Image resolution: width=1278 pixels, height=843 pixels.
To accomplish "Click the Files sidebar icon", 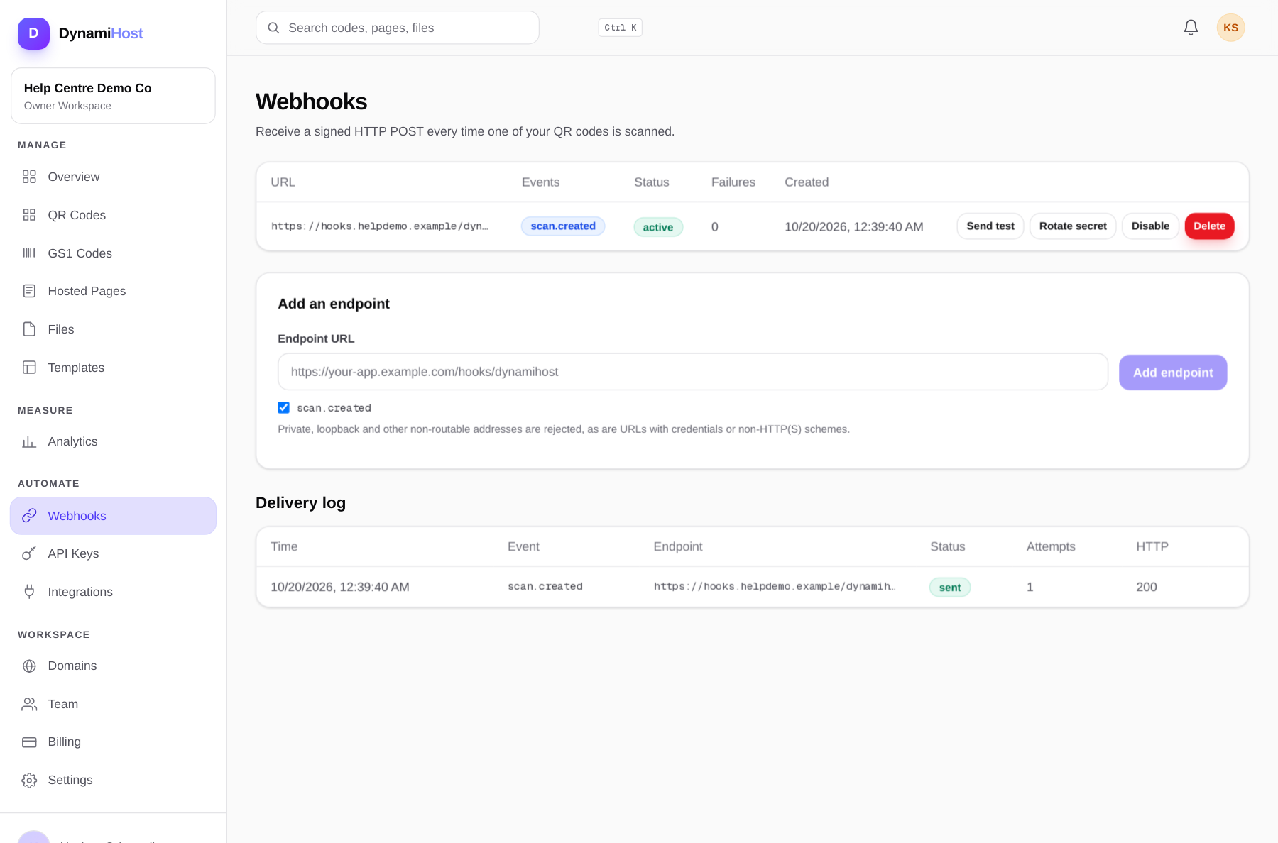I will (29, 329).
